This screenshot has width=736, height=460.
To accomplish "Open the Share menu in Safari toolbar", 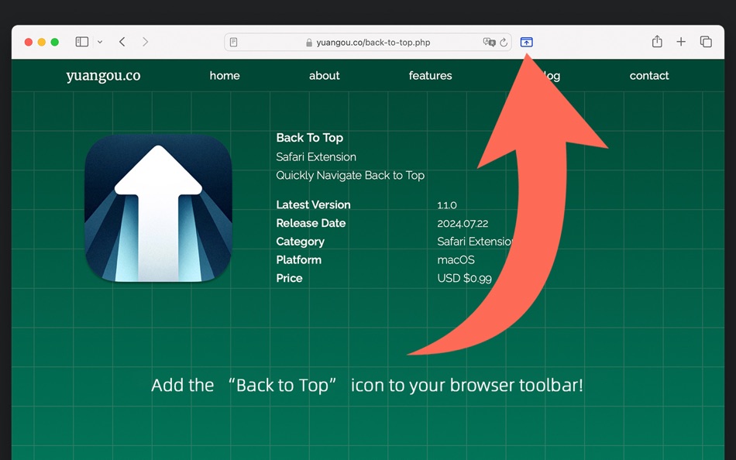I will click(657, 42).
